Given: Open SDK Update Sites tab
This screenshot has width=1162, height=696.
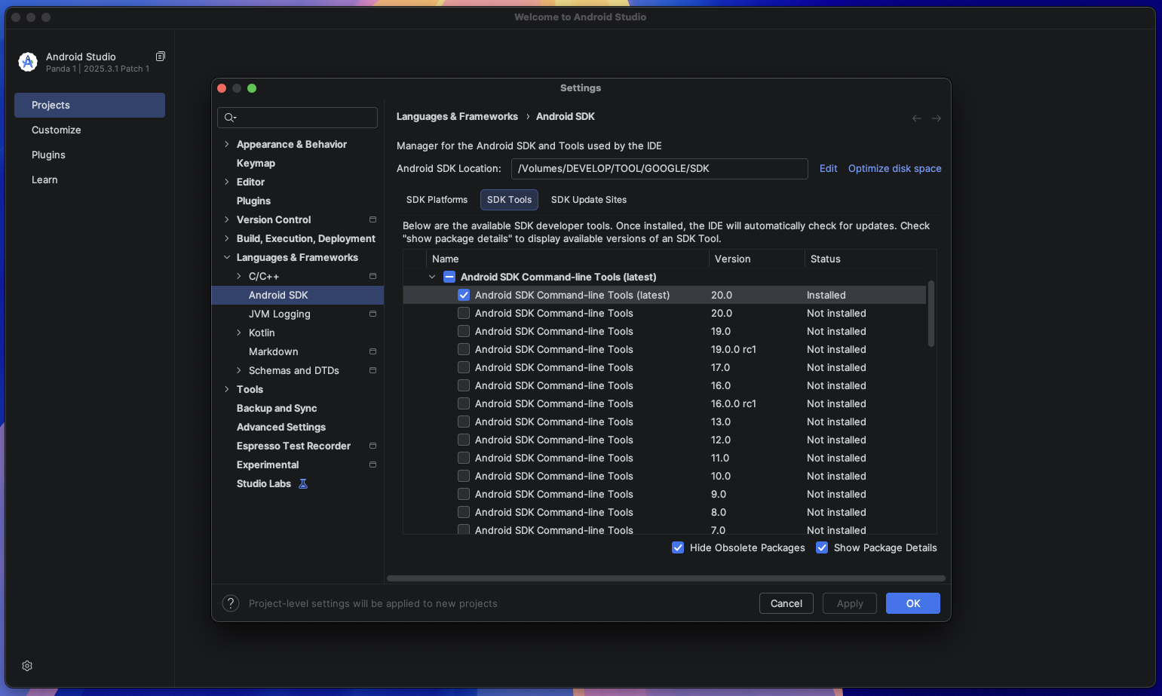Looking at the screenshot, I should point(588,200).
